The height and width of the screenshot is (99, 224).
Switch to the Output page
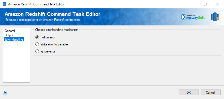point(9,35)
